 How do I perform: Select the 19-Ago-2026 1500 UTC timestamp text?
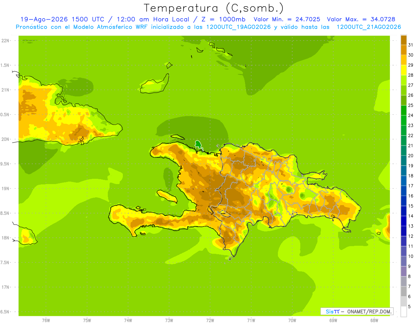pyautogui.click(x=62, y=19)
